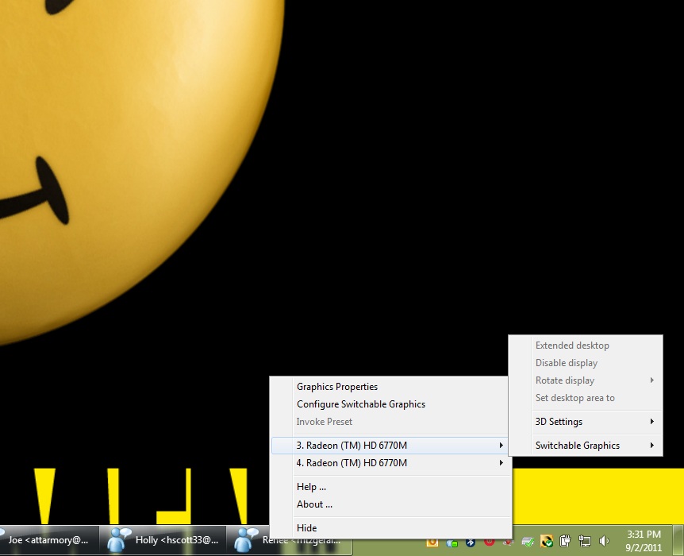Viewport: 684px width, 556px height.
Task: Click the volume speaker icon
Action: 604,542
